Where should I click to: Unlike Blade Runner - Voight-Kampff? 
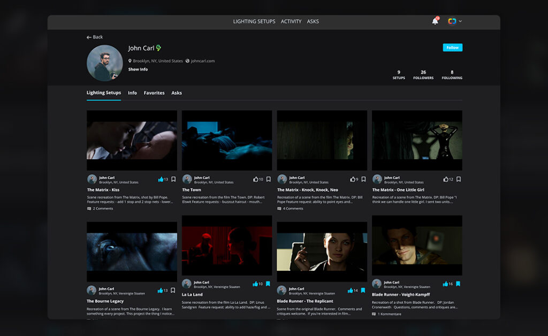click(446, 284)
